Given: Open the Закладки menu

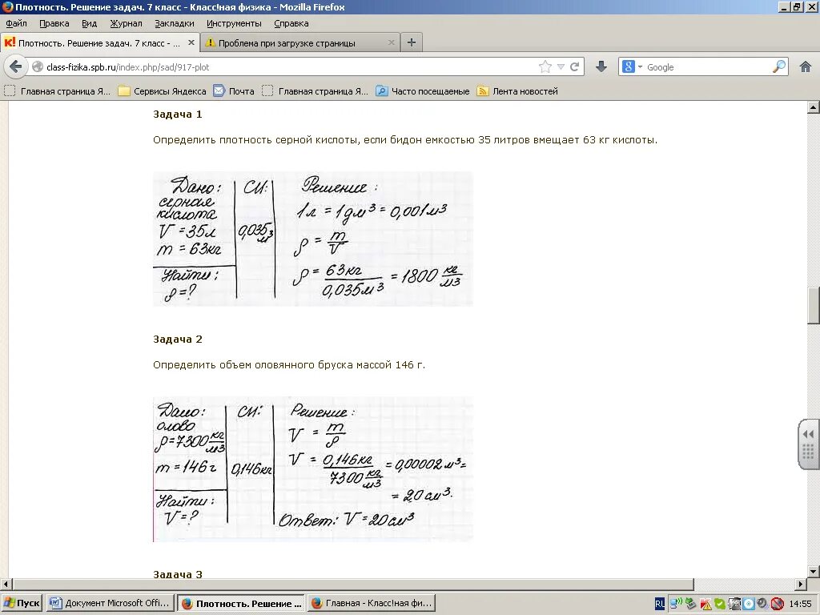Looking at the screenshot, I should [174, 23].
